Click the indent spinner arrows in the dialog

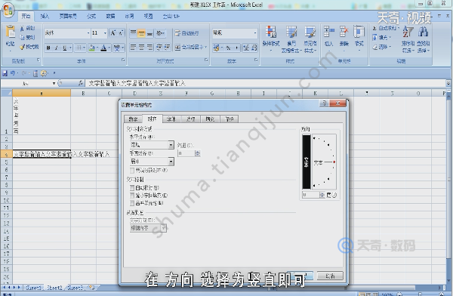198,153
